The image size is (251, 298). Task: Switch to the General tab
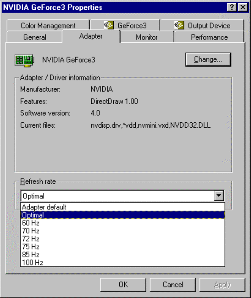(x=35, y=37)
